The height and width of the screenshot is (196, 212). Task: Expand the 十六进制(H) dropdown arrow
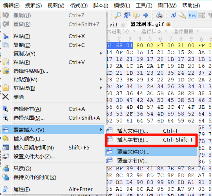click(134, 31)
